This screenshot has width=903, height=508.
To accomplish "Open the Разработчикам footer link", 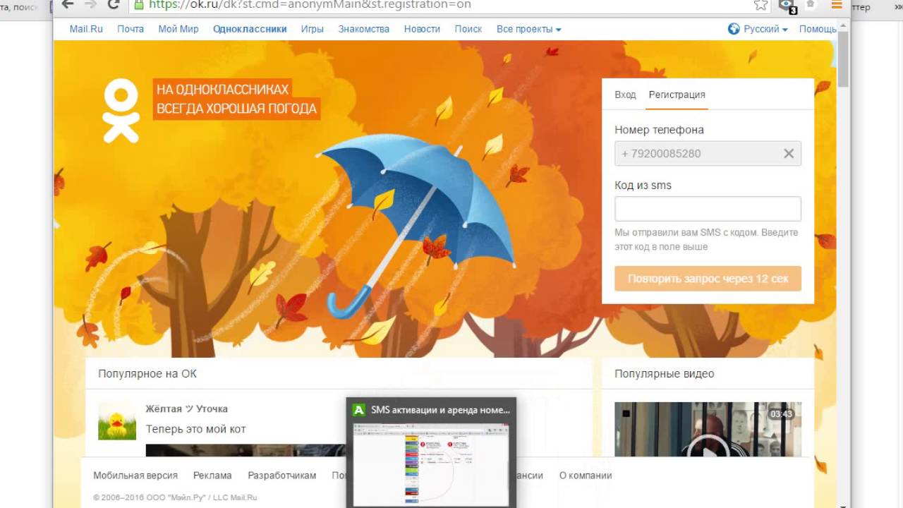I will click(x=282, y=476).
